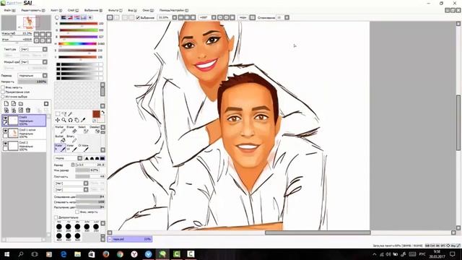
Task: Open the Фильтр menu
Action: [115, 10]
